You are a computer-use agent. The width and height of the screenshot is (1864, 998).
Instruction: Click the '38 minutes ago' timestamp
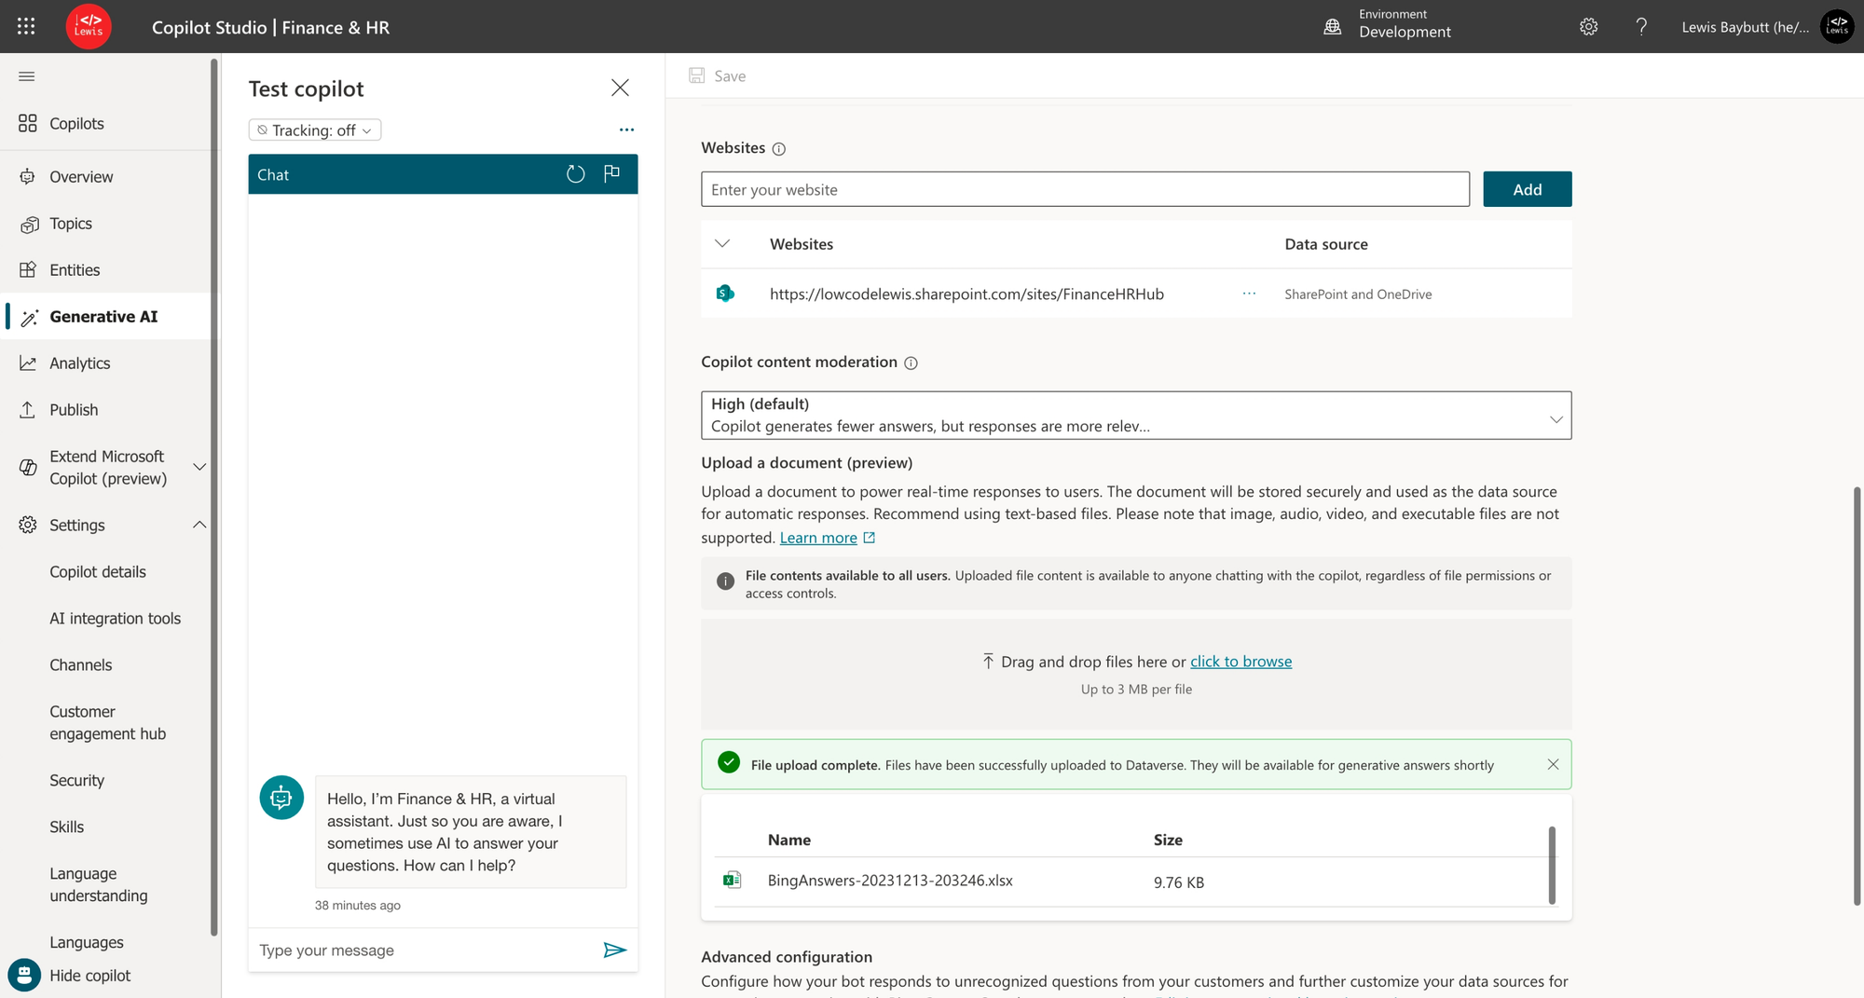point(358,905)
